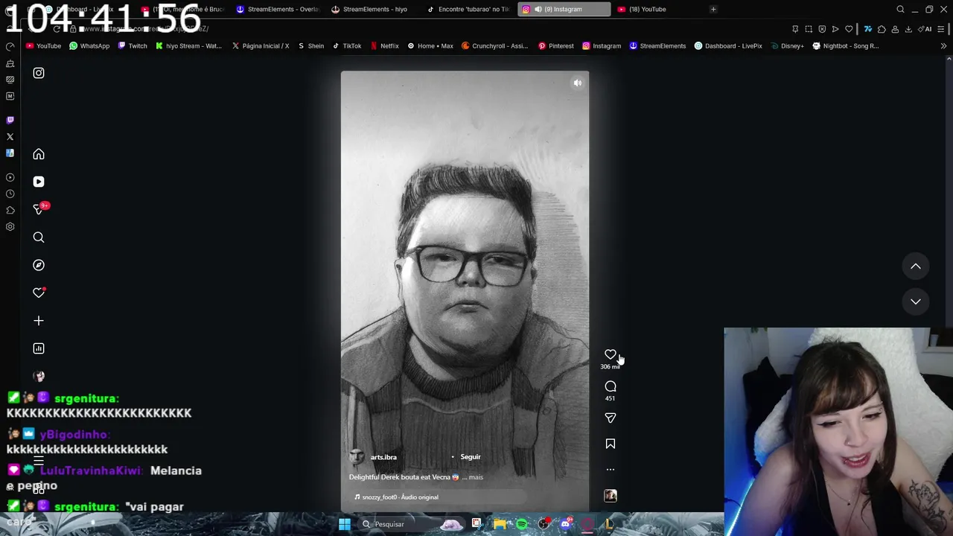Open Shein bookmark

point(310,46)
